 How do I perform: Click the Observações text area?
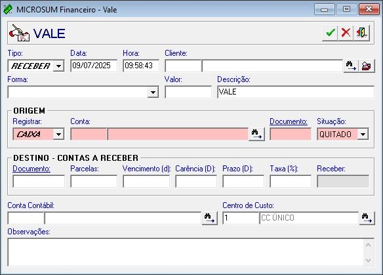(x=186, y=252)
